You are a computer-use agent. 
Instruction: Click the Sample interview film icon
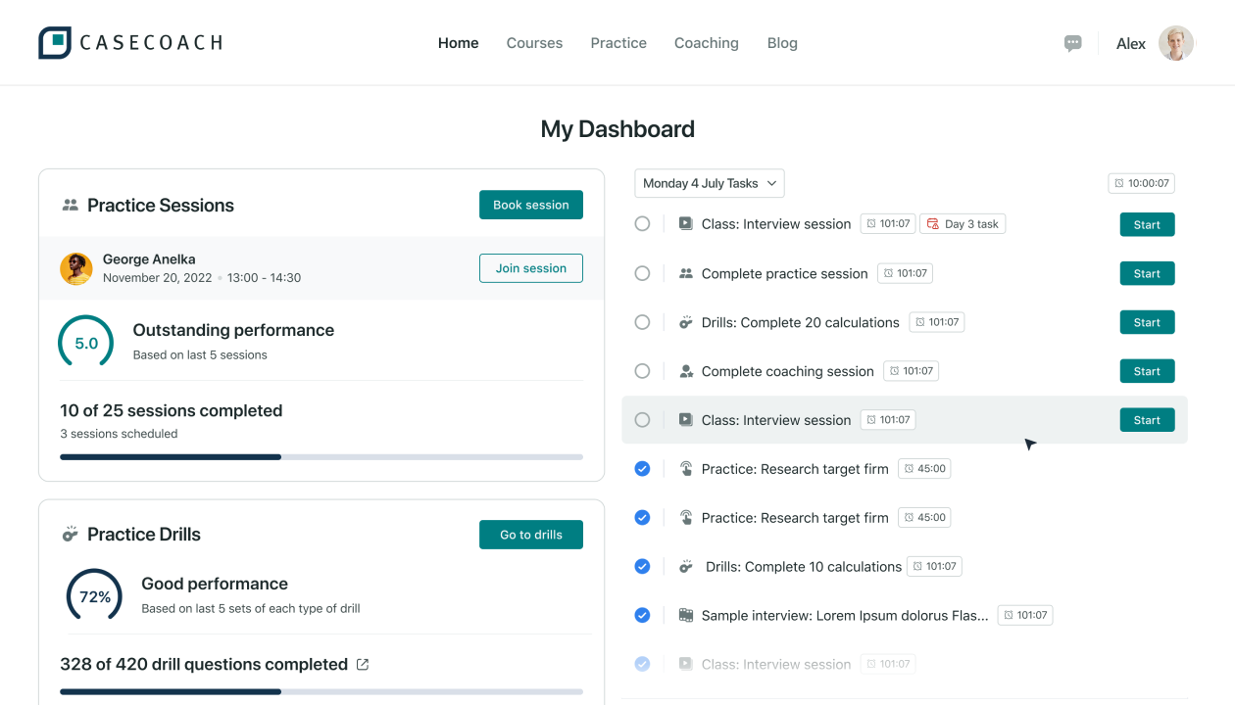tap(686, 616)
